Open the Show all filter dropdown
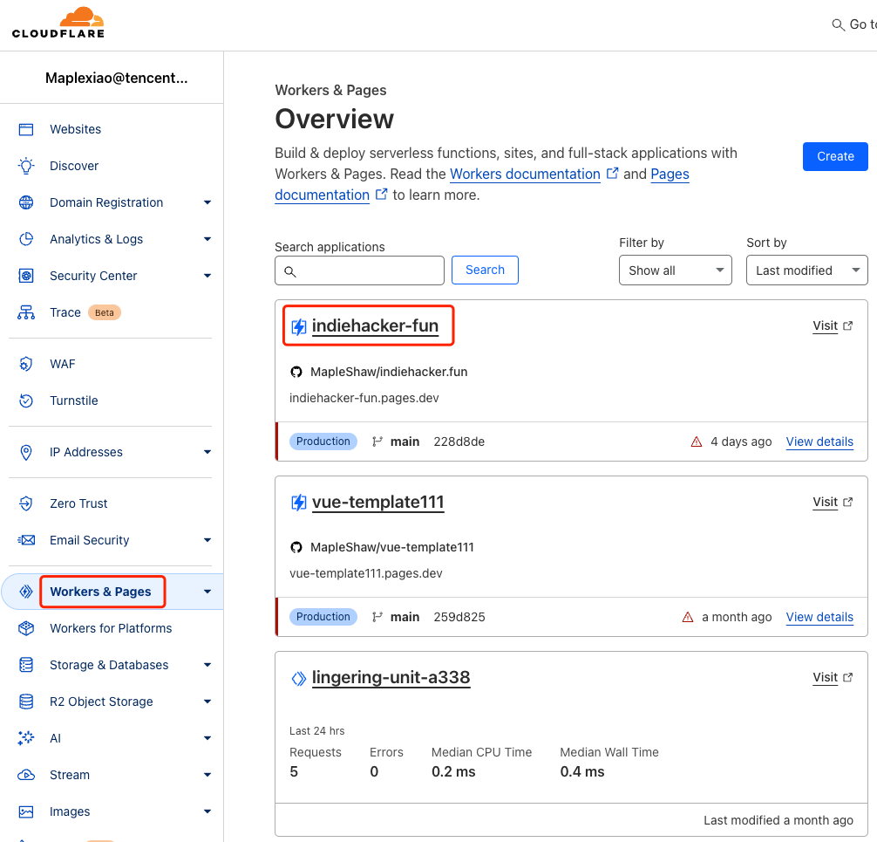The image size is (877, 842). tap(675, 270)
